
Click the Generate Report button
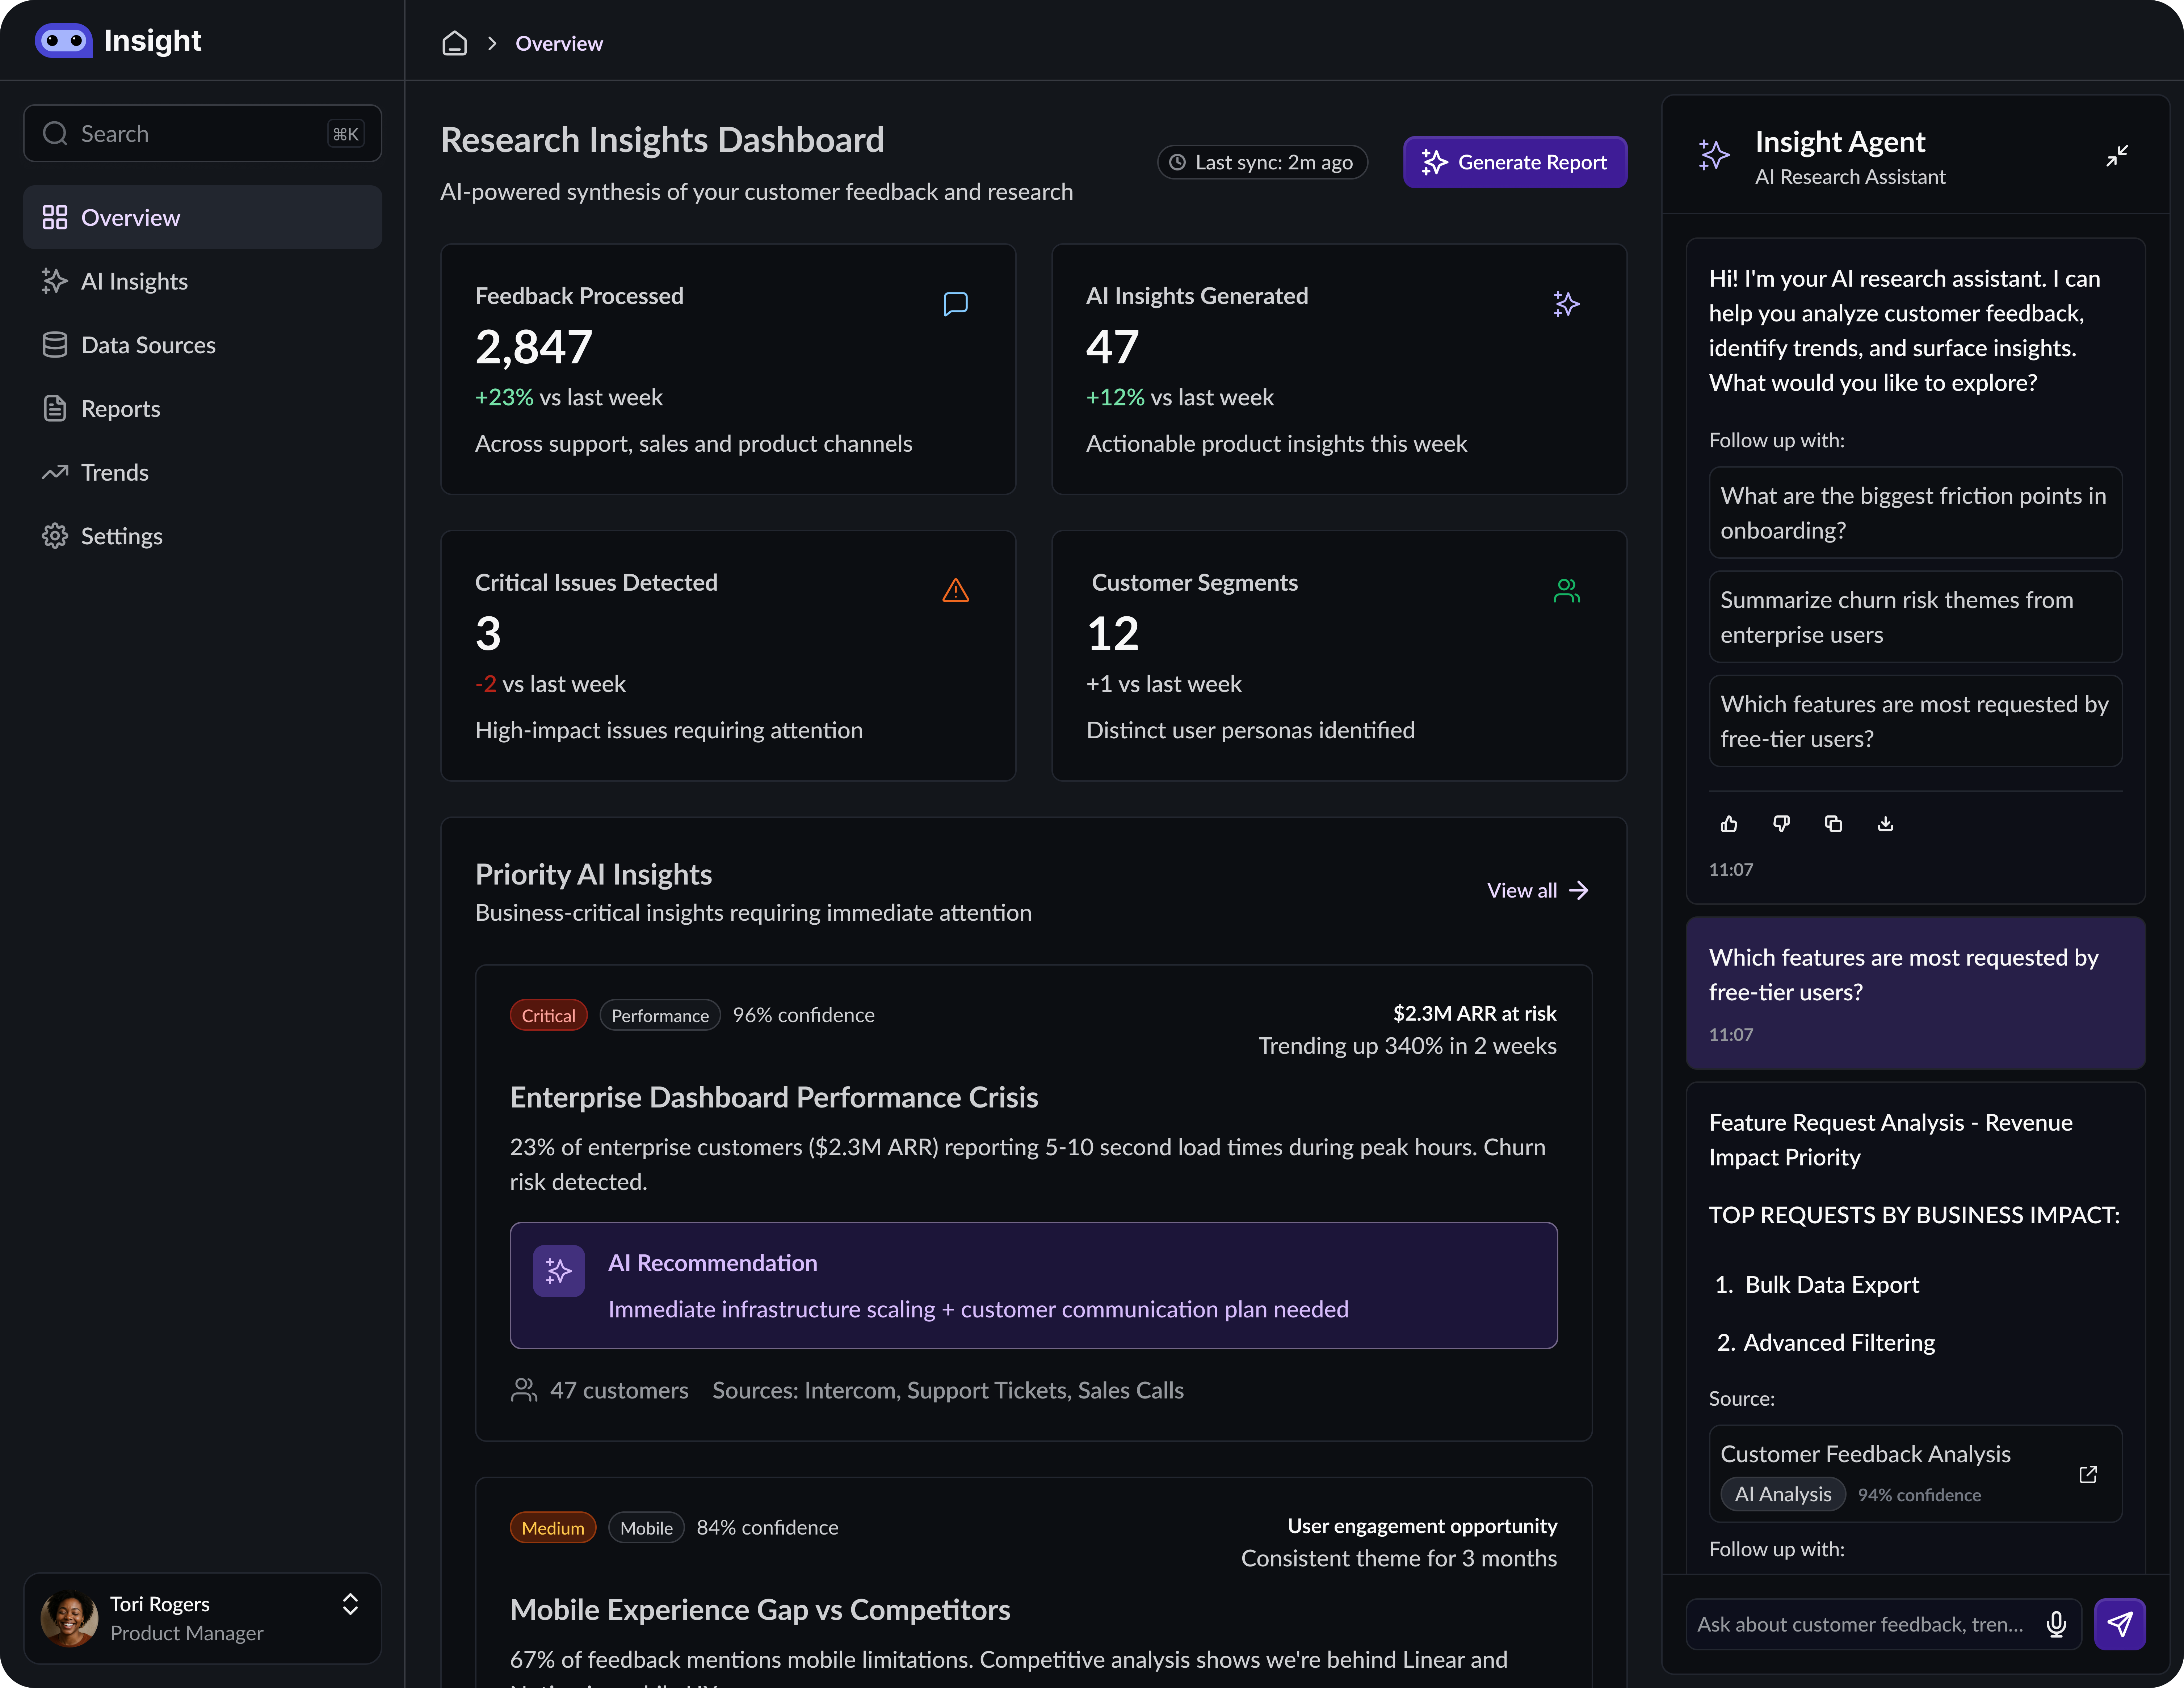click(x=1514, y=162)
